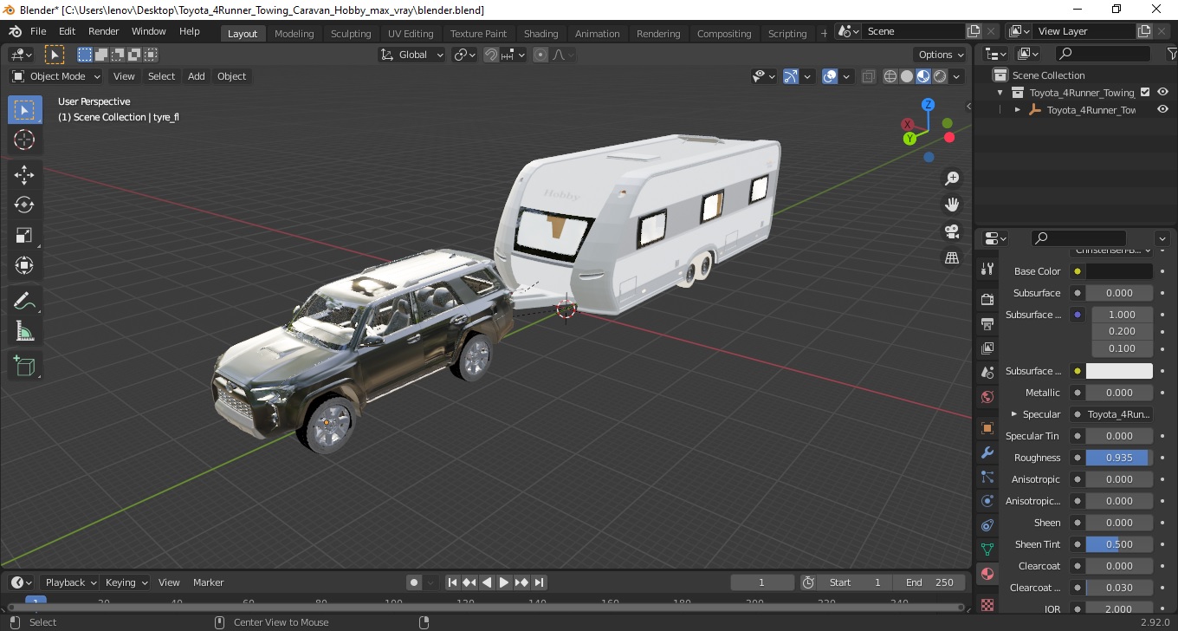Uncheck Toyota_4Runner_Towing collection checkbox
This screenshot has height=631, width=1178.
pyautogui.click(x=1145, y=93)
